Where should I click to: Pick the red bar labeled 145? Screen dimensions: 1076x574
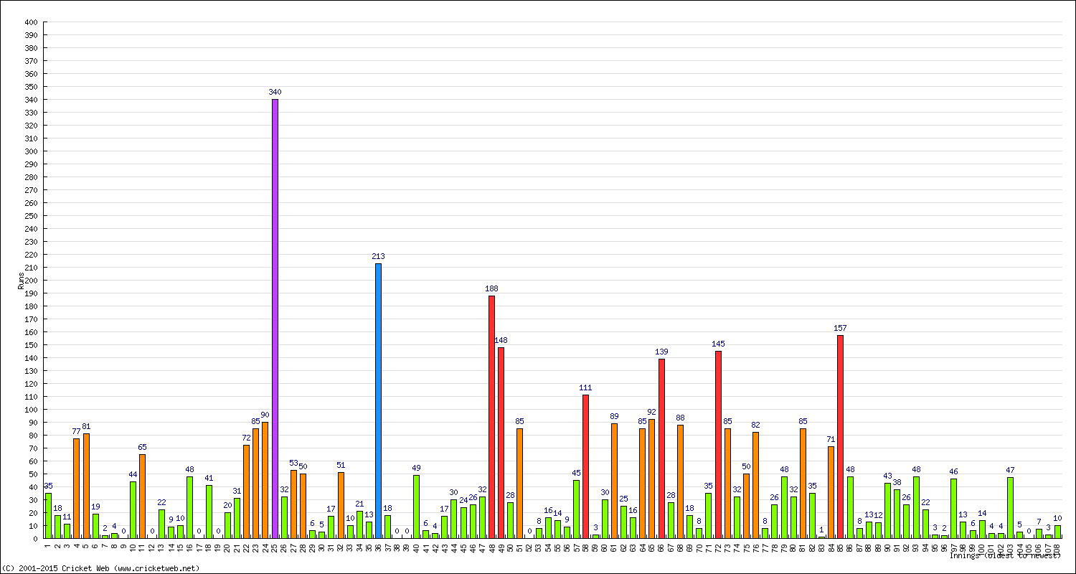tap(718, 444)
